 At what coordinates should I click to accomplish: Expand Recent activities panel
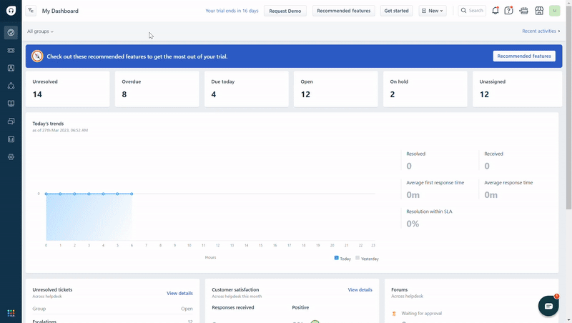(x=541, y=31)
